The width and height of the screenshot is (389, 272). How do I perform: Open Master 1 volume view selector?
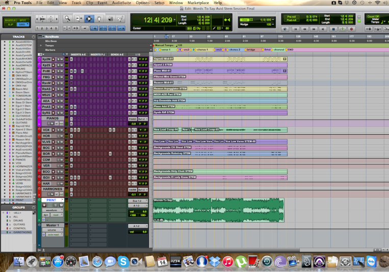(53, 230)
